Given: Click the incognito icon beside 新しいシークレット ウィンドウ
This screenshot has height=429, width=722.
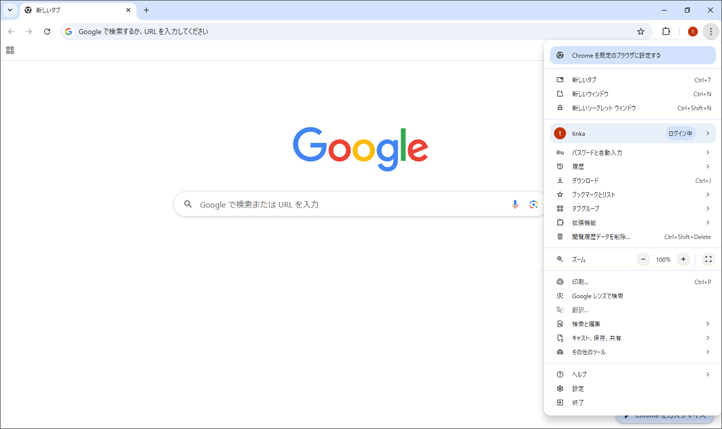Looking at the screenshot, I should 560,108.
